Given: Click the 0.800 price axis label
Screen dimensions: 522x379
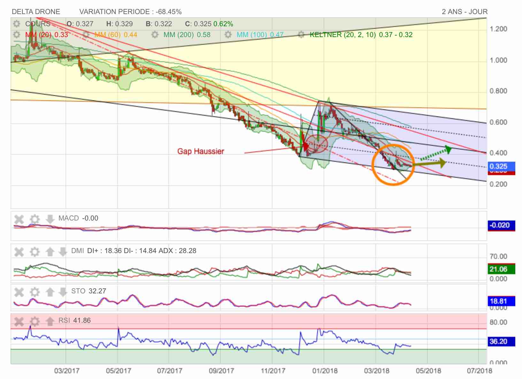Looking at the screenshot, I should 498,91.
